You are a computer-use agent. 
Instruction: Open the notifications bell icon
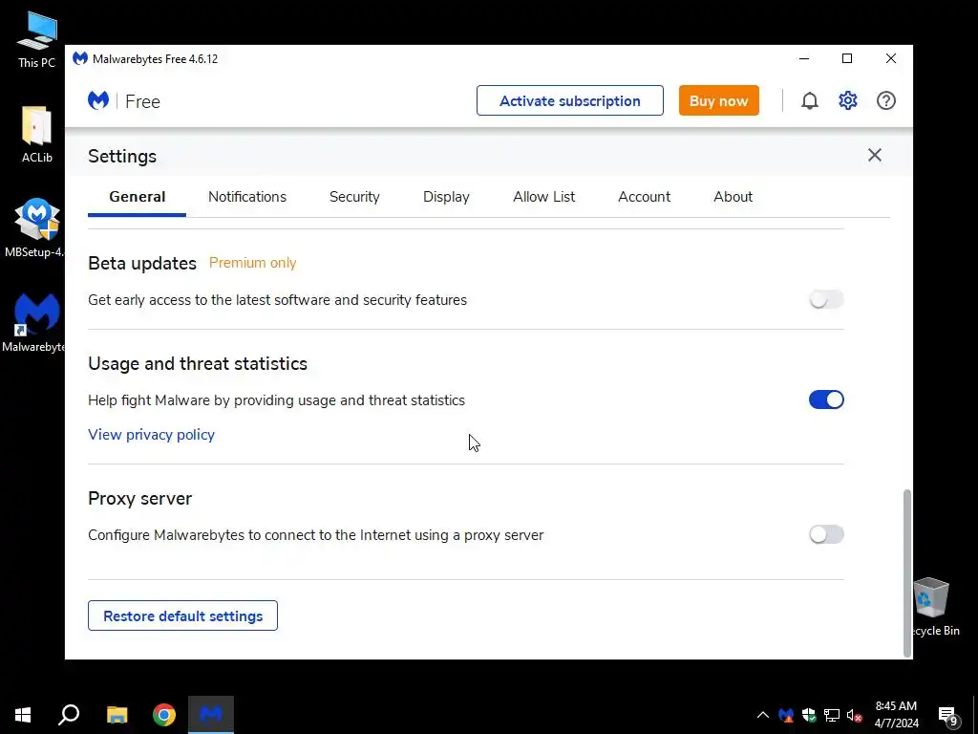coord(810,100)
